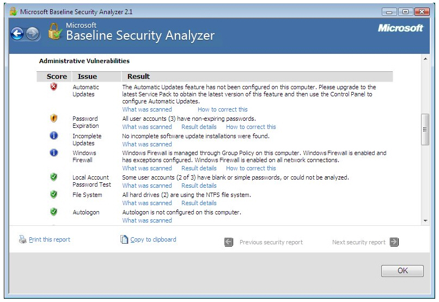Click text 'No incomplete software update installations were found'
The height and width of the screenshot is (302, 439).
point(196,136)
